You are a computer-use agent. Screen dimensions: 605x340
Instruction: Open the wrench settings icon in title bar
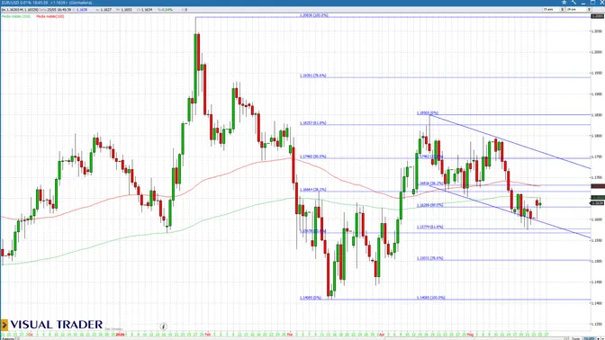point(574,3)
